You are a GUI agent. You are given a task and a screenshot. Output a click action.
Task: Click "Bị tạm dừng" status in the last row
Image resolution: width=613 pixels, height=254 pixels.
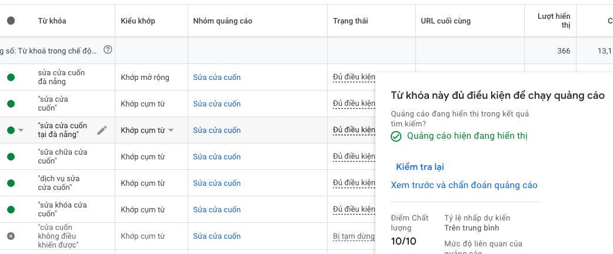click(354, 236)
